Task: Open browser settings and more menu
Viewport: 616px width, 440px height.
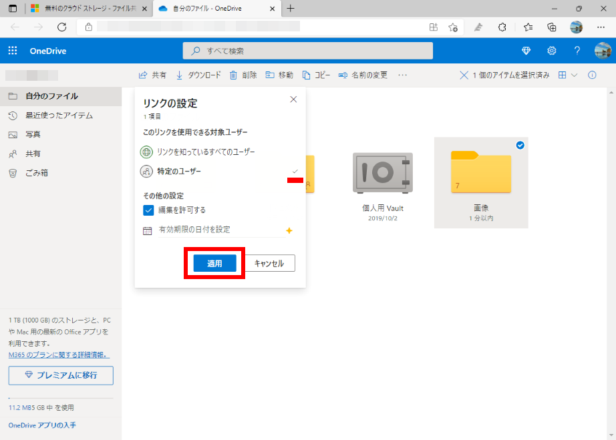Action: [601, 27]
